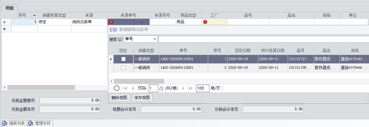The height and width of the screenshot is (127, 369).
Task: Click the 品名 column header in popup
Action: (326, 50)
